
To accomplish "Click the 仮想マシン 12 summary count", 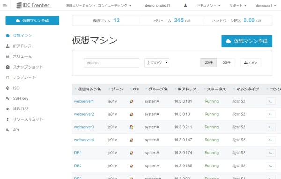I will click(x=106, y=21).
